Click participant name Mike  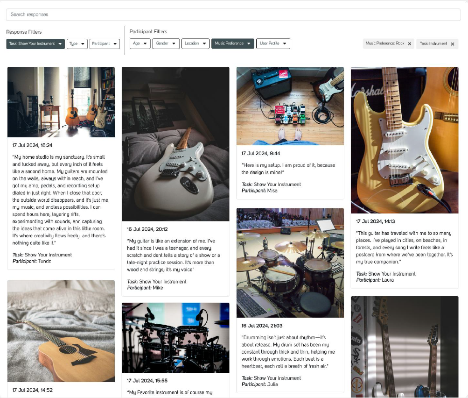coord(158,288)
